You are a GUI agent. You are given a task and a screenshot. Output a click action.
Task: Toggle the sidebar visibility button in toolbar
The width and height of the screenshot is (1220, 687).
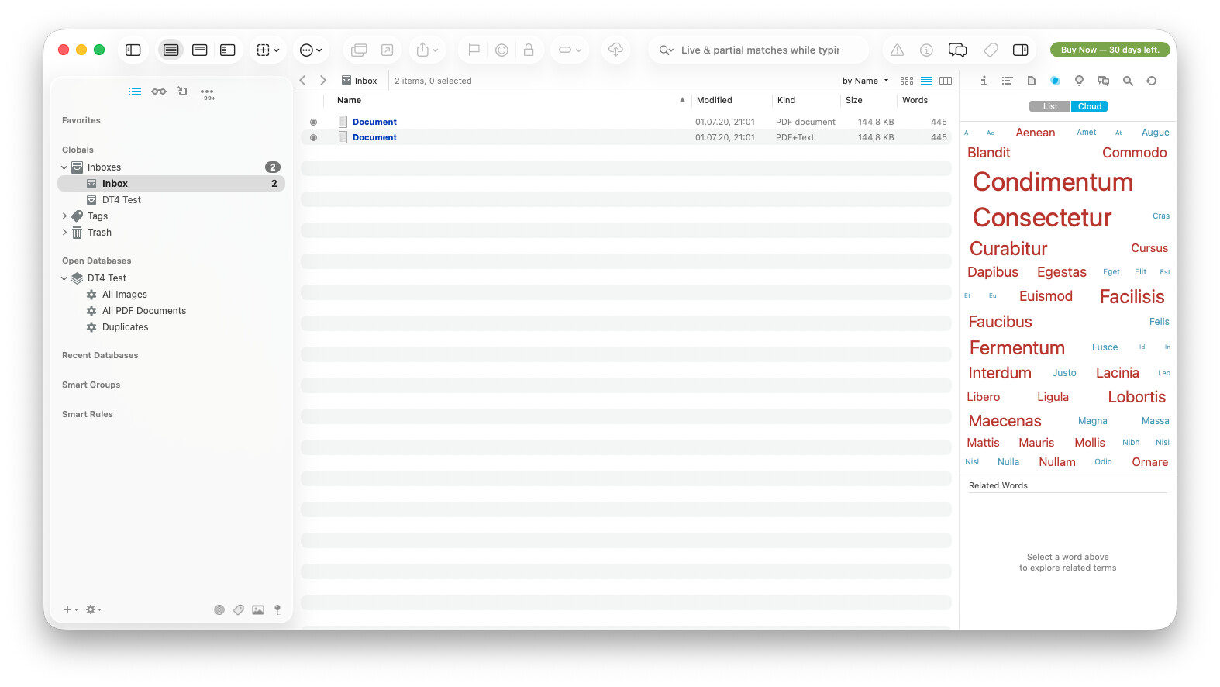click(133, 50)
